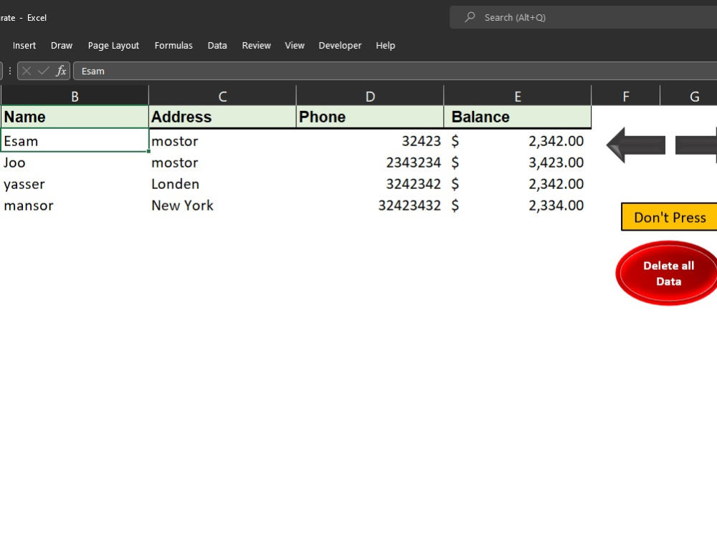This screenshot has width=717, height=537.
Task: Select Esam's address cell mostor
Action: tap(222, 140)
